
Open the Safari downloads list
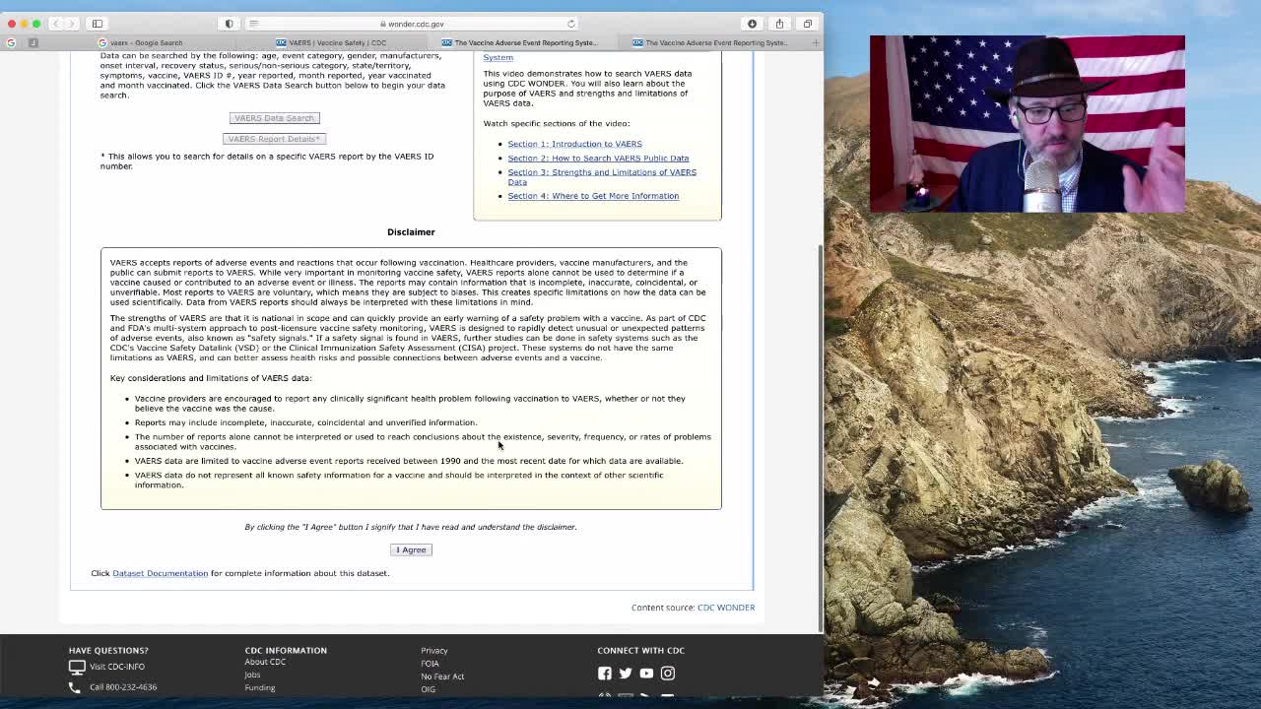point(752,24)
